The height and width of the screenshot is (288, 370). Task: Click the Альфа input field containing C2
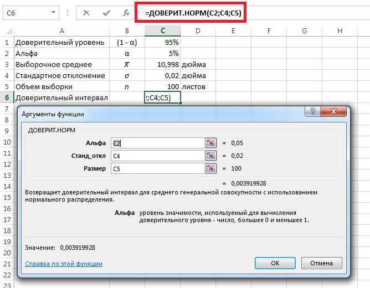coord(158,143)
